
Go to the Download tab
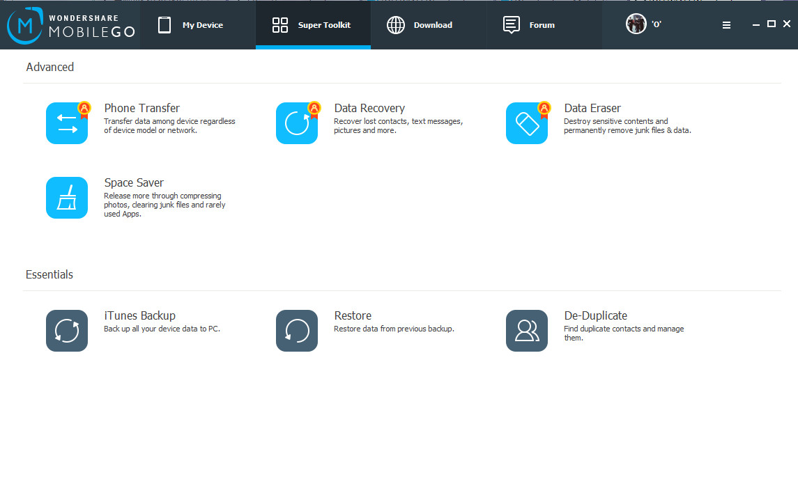pyautogui.click(x=420, y=25)
